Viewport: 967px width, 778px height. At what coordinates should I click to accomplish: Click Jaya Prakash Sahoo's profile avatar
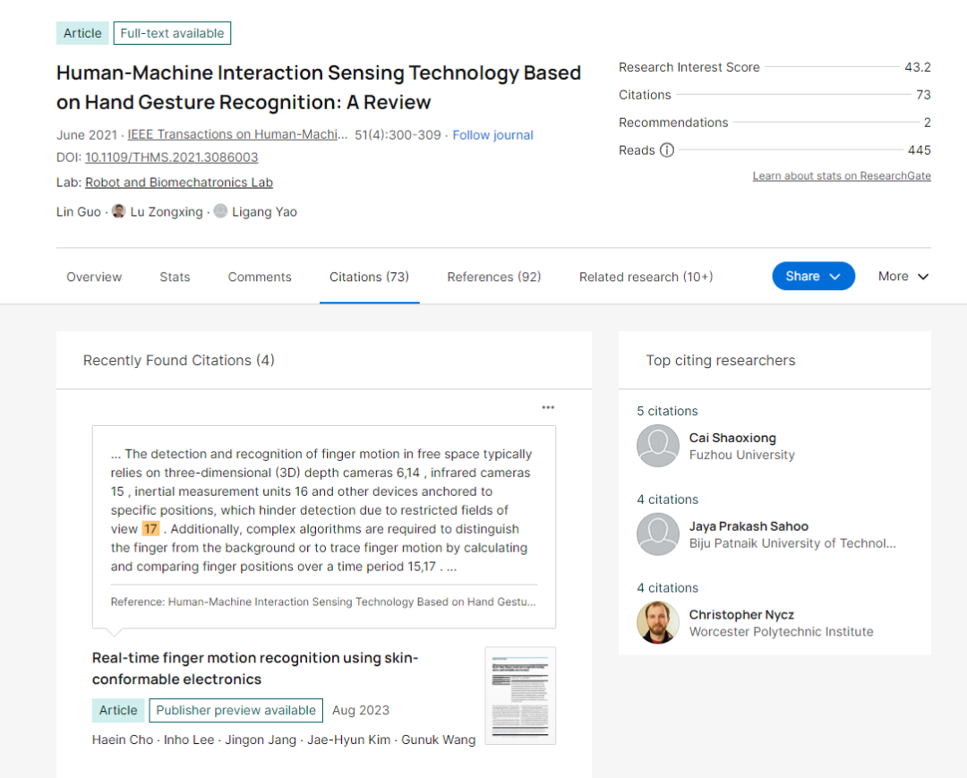657,534
